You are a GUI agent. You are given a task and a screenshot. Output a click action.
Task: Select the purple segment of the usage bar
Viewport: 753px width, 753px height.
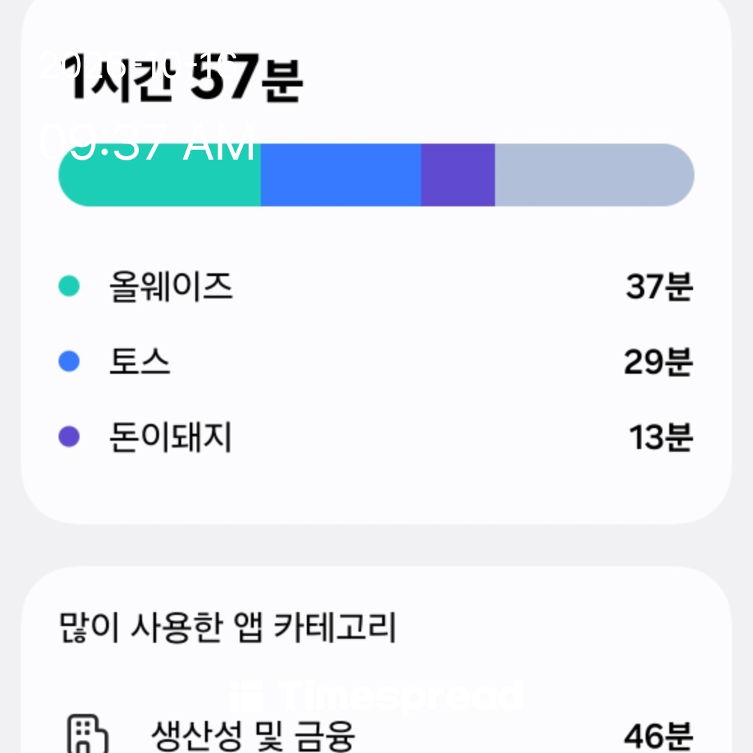(458, 175)
